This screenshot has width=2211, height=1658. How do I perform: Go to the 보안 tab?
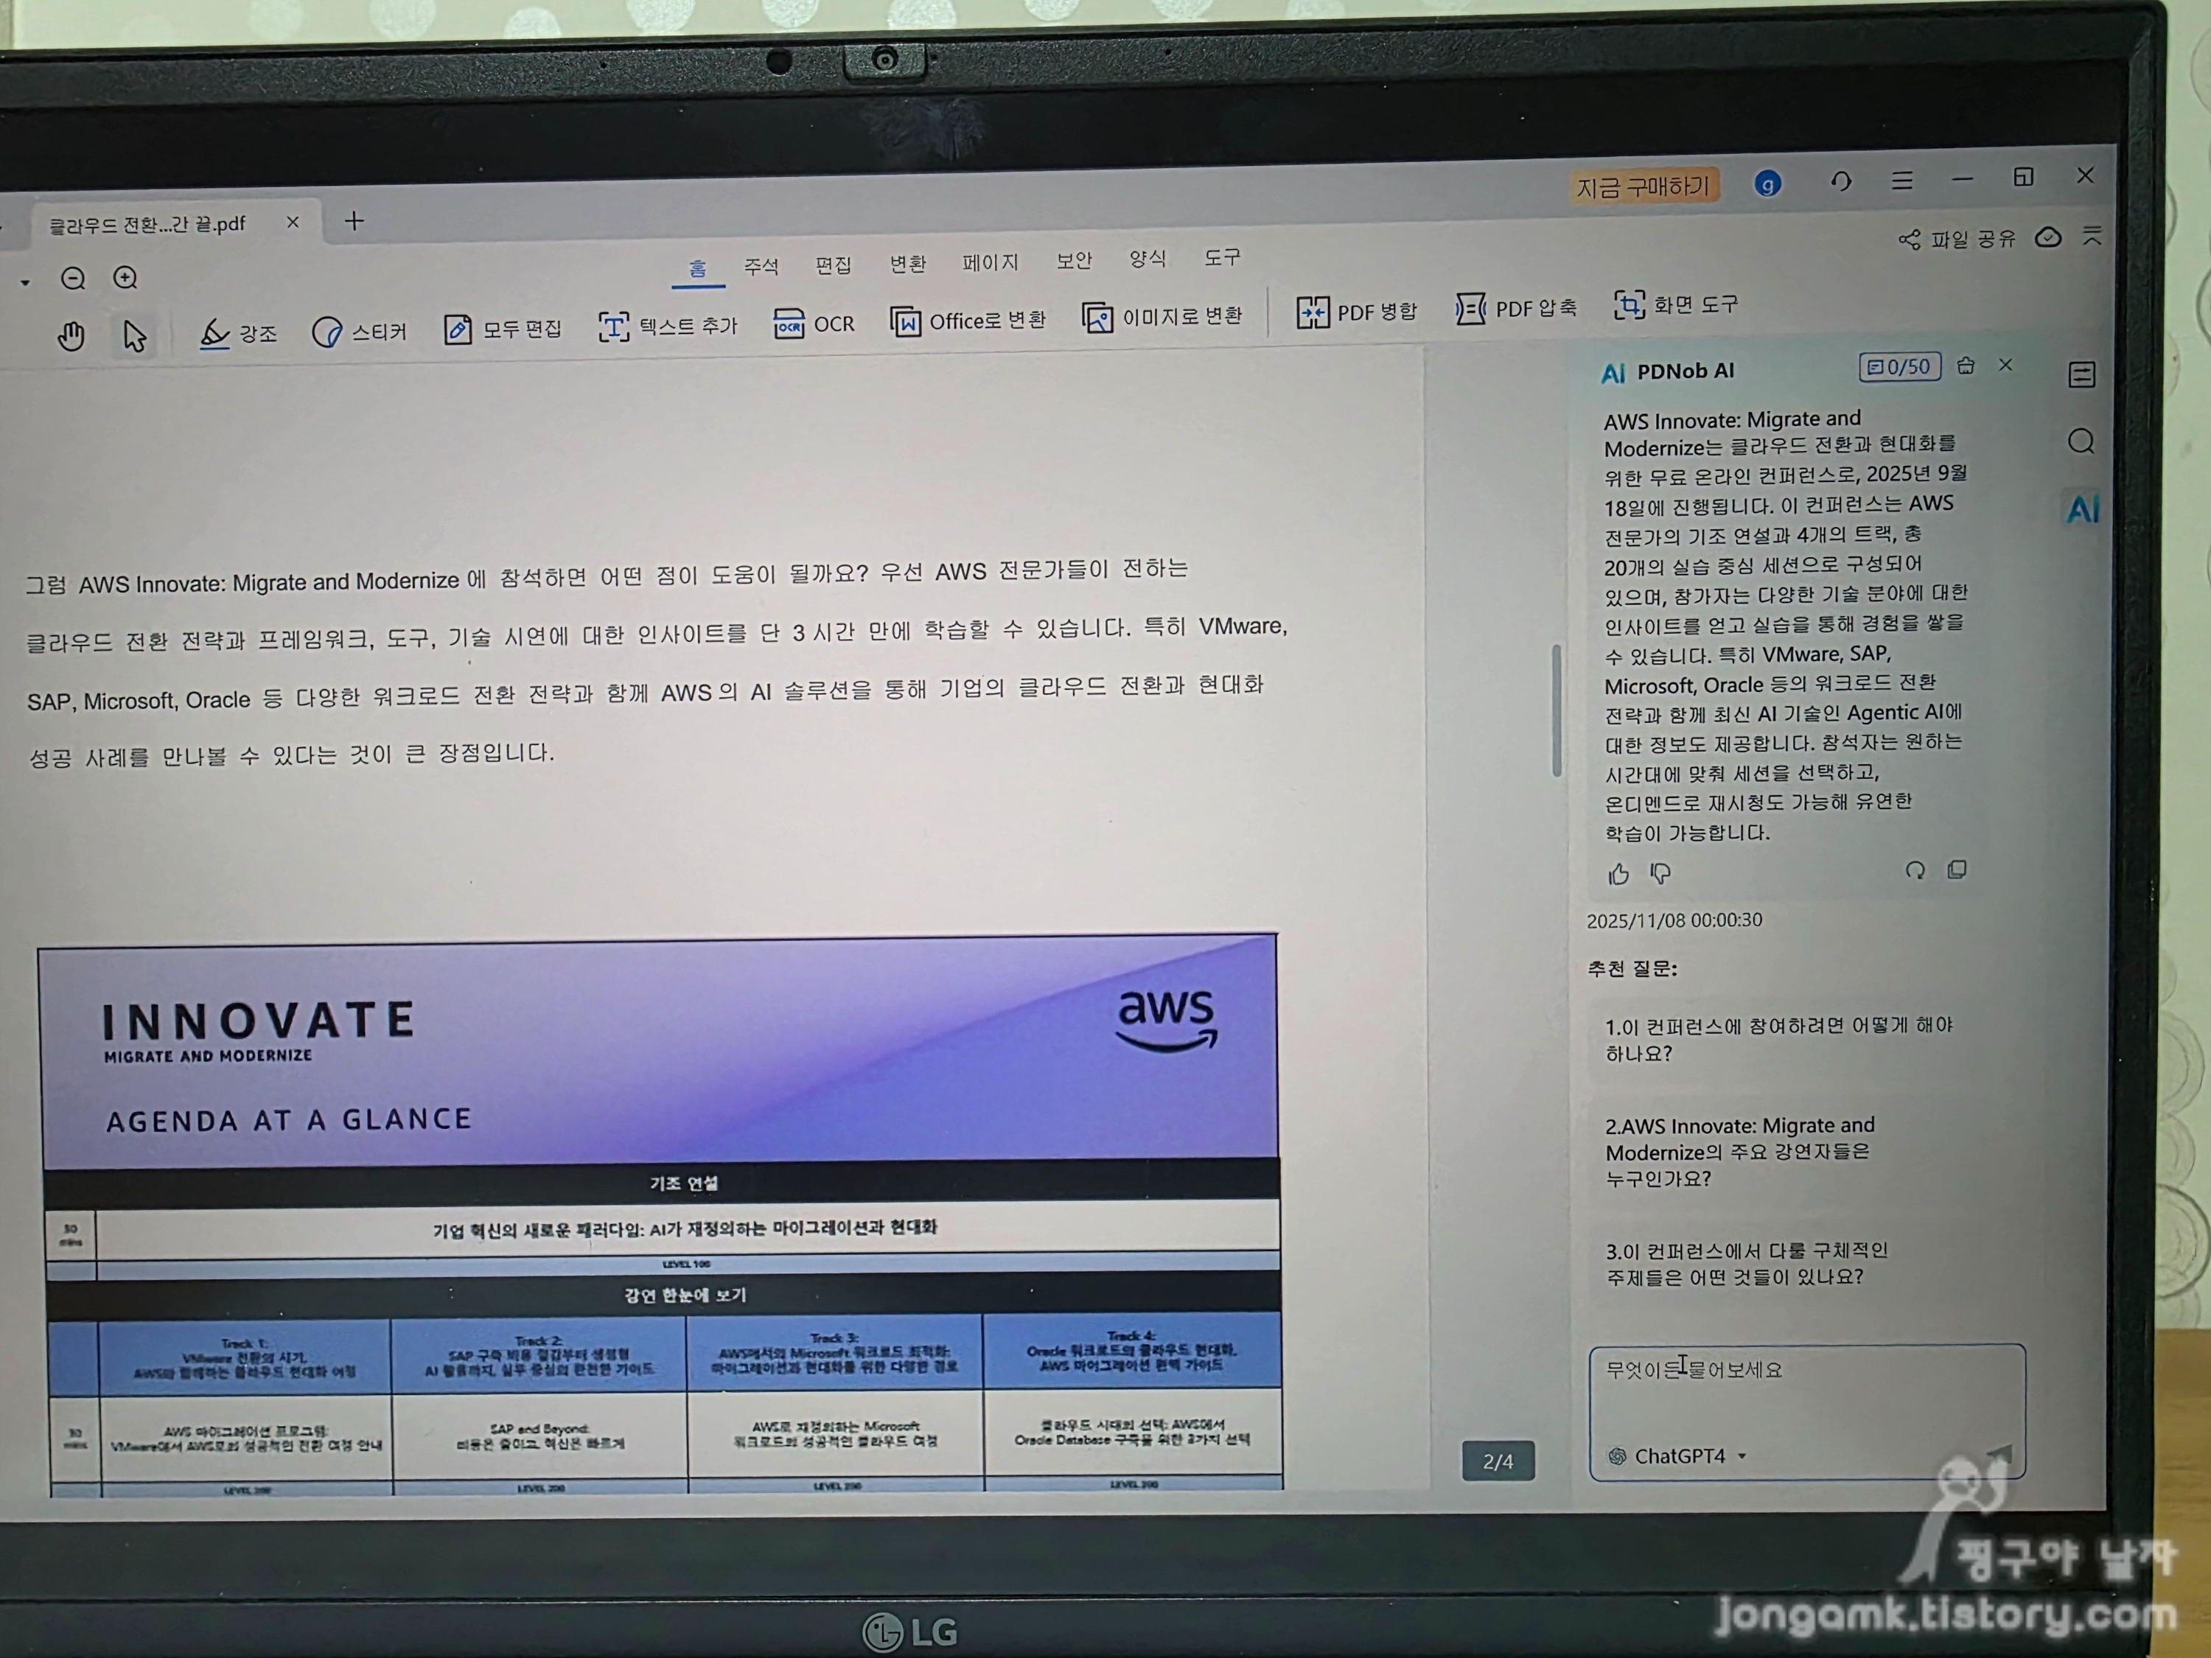pyautogui.click(x=1074, y=260)
